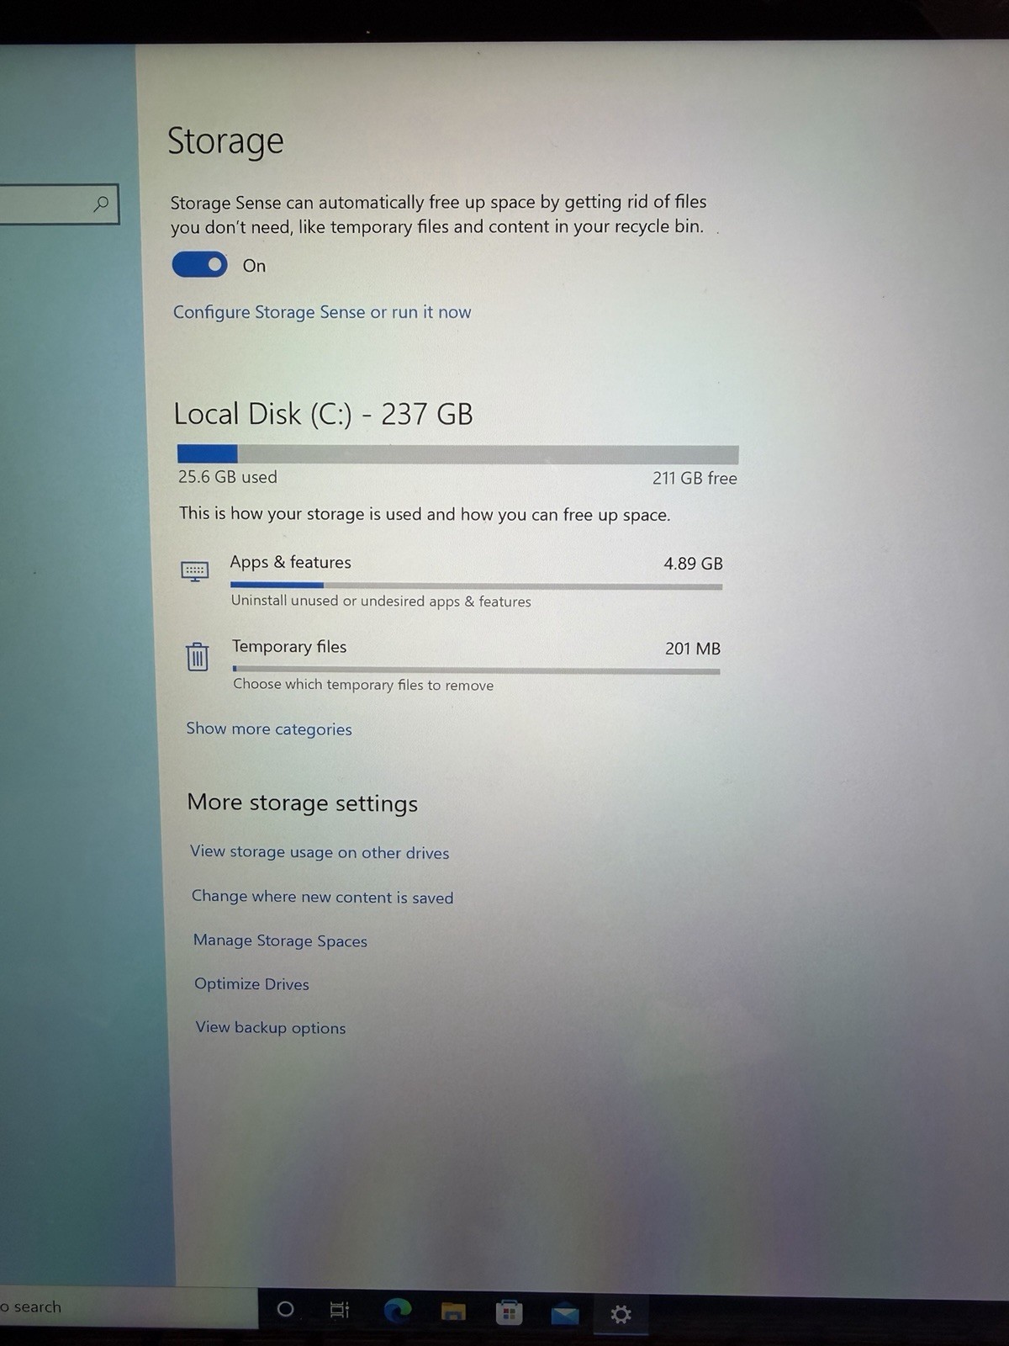The width and height of the screenshot is (1009, 1346).
Task: Click the '201 MB' temporary files value
Action: (x=693, y=649)
